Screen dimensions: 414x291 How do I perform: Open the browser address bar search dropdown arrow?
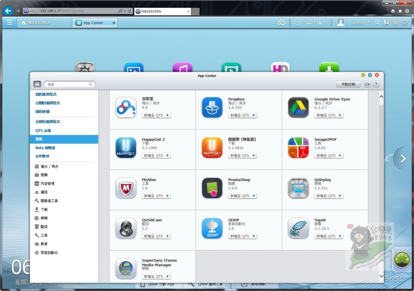point(125,11)
